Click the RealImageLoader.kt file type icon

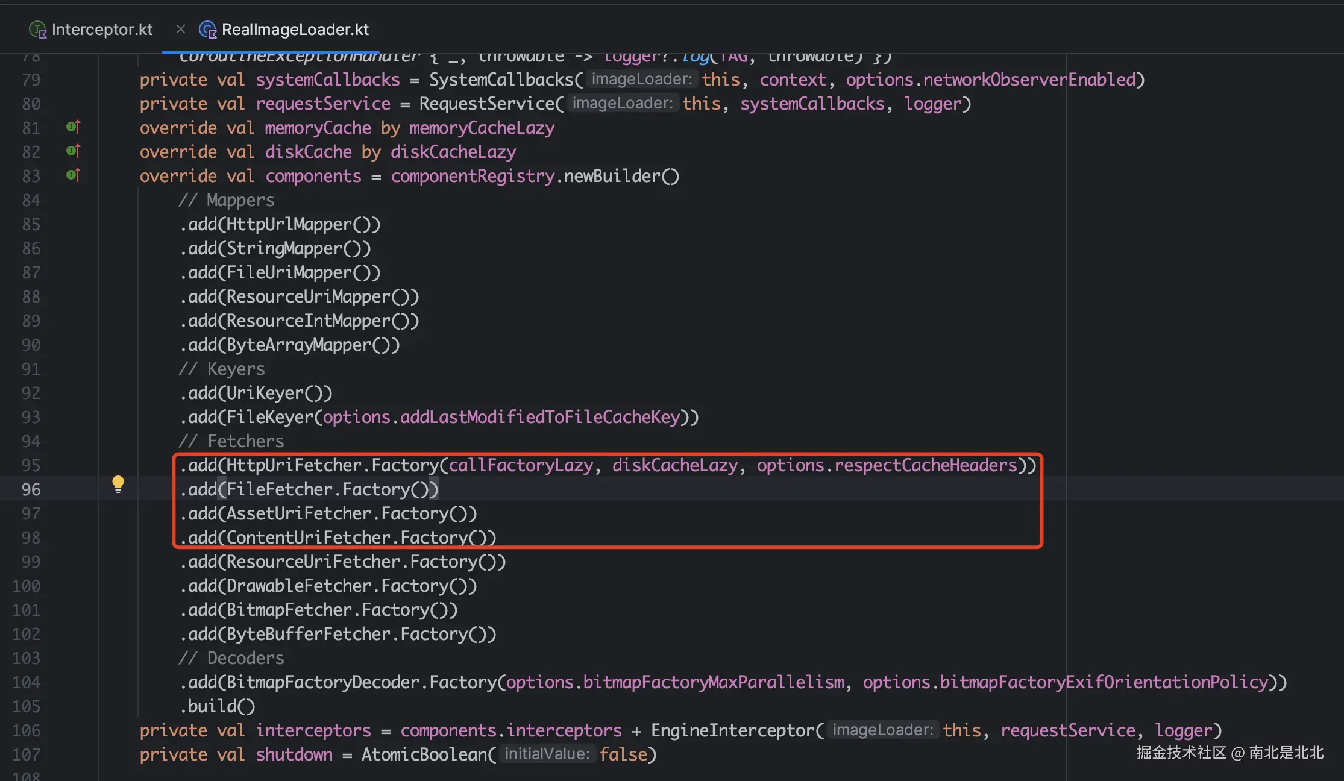click(208, 30)
